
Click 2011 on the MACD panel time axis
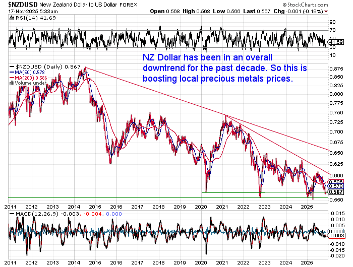pyautogui.click(x=11, y=263)
